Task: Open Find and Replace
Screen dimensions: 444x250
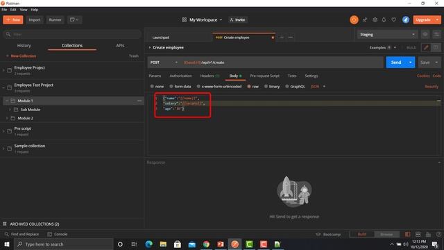Action: [22, 235]
